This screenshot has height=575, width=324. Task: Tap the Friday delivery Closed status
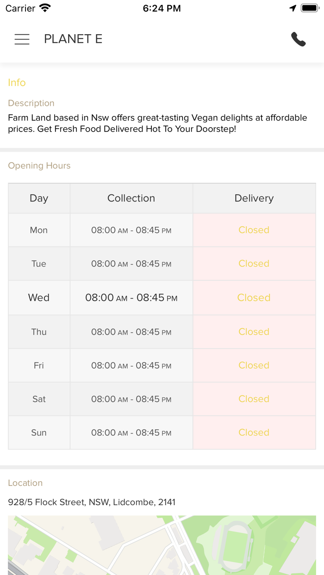(254, 366)
